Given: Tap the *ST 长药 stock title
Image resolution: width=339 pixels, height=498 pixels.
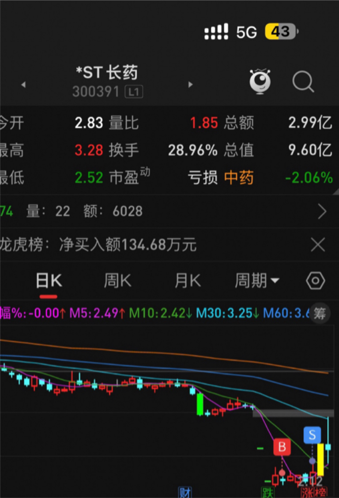Looking at the screenshot, I should click(107, 72).
